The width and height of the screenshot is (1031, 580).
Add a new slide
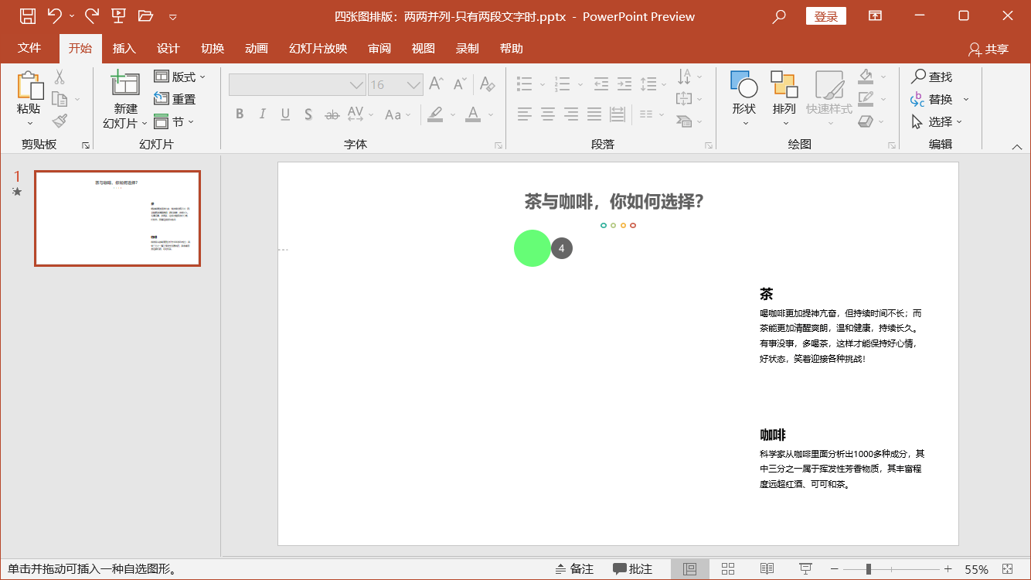pyautogui.click(x=125, y=84)
